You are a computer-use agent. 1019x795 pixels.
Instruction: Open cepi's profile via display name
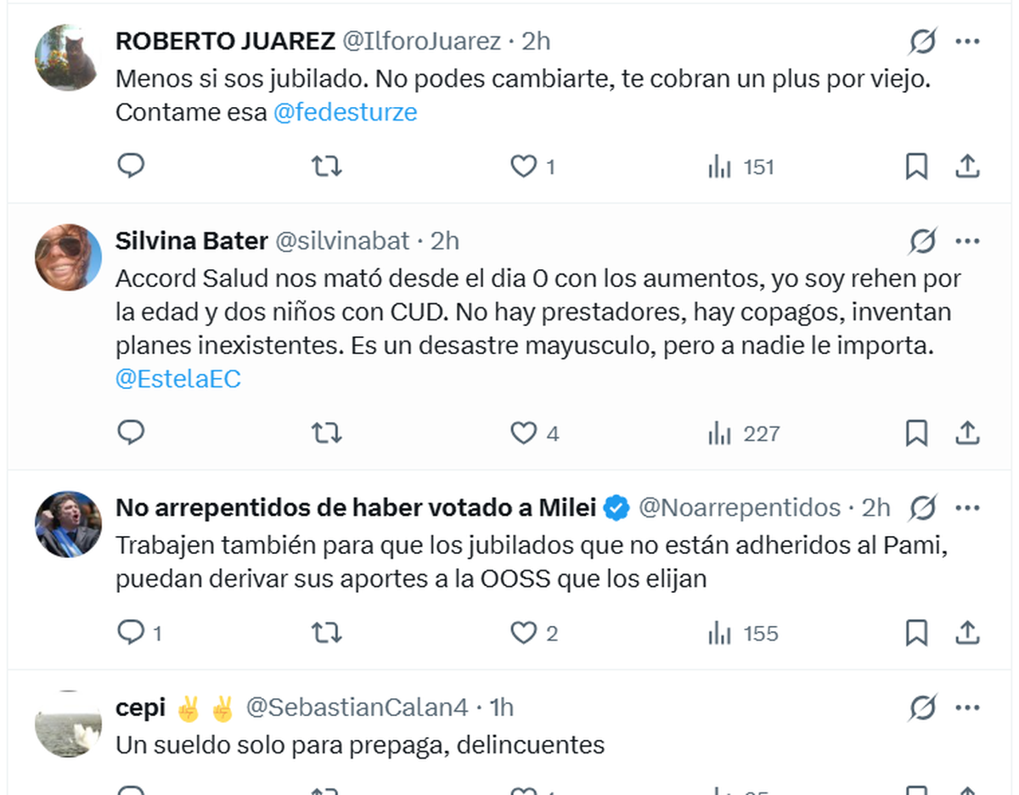click(141, 707)
